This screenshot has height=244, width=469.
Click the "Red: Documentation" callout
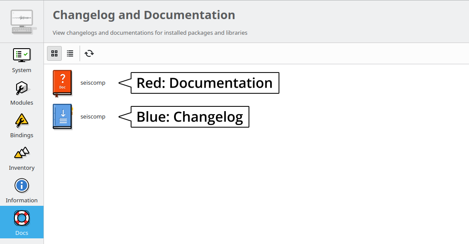point(204,83)
